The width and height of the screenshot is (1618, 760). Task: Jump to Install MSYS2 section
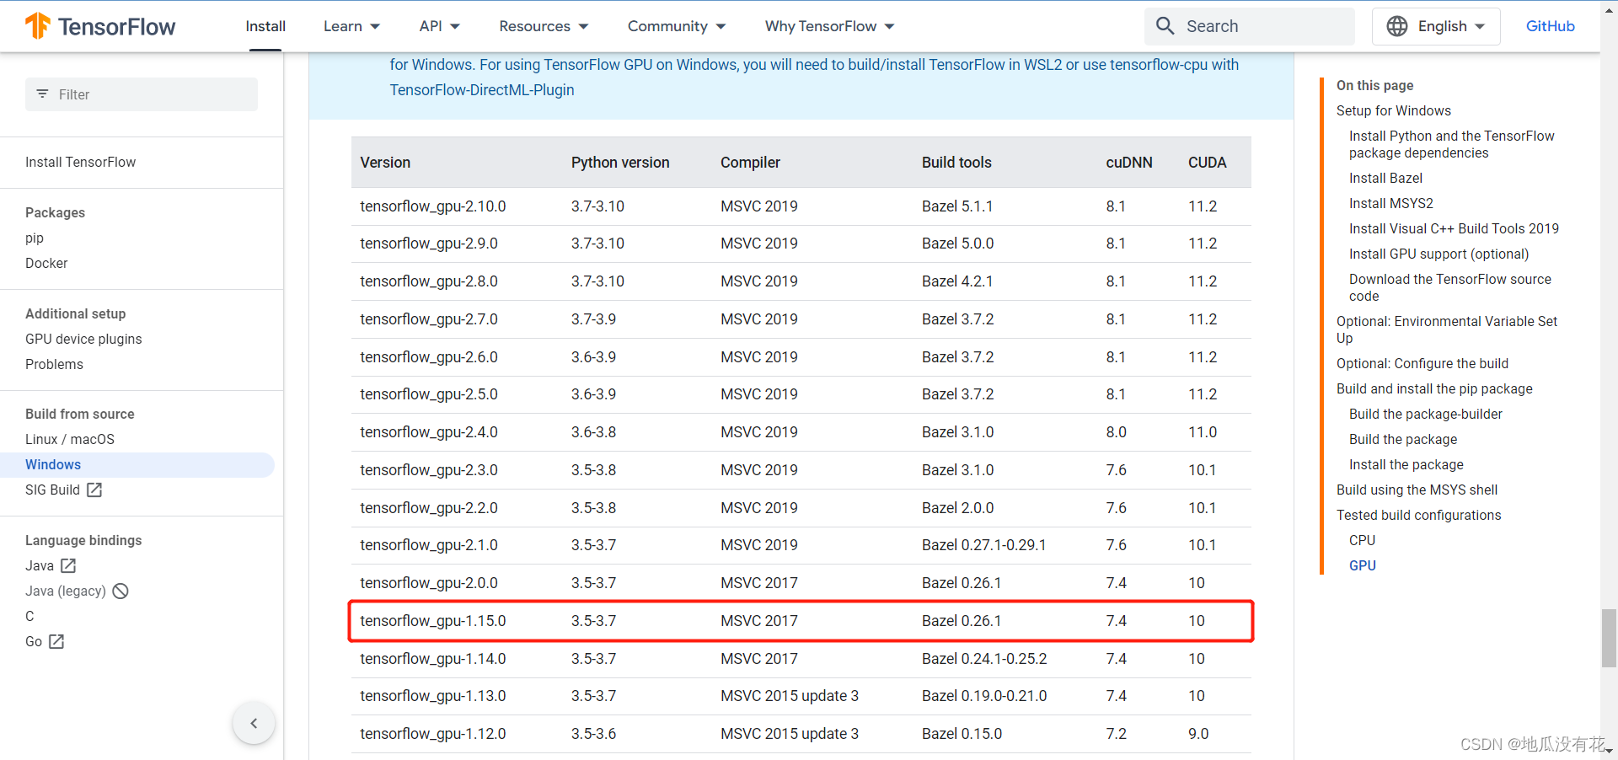[x=1391, y=203]
